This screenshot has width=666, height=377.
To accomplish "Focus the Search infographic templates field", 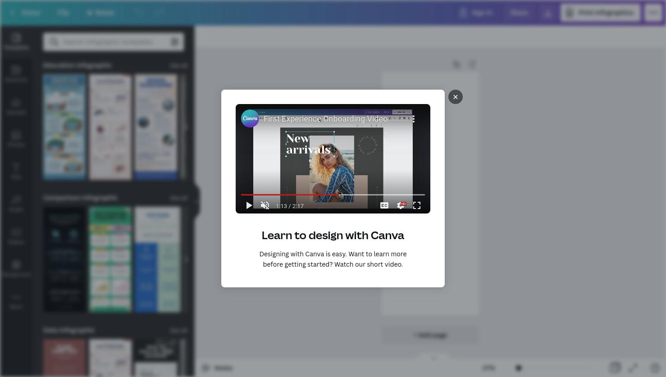I will click(113, 42).
